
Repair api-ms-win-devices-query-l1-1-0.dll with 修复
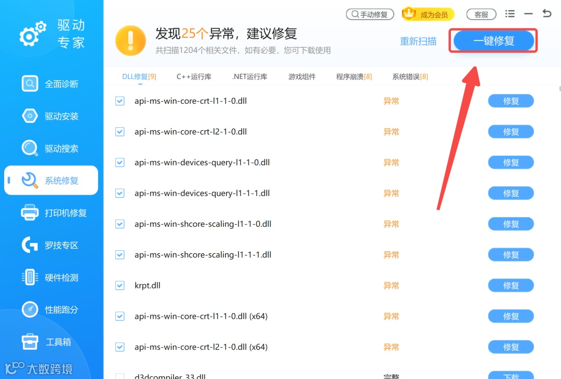pos(511,163)
